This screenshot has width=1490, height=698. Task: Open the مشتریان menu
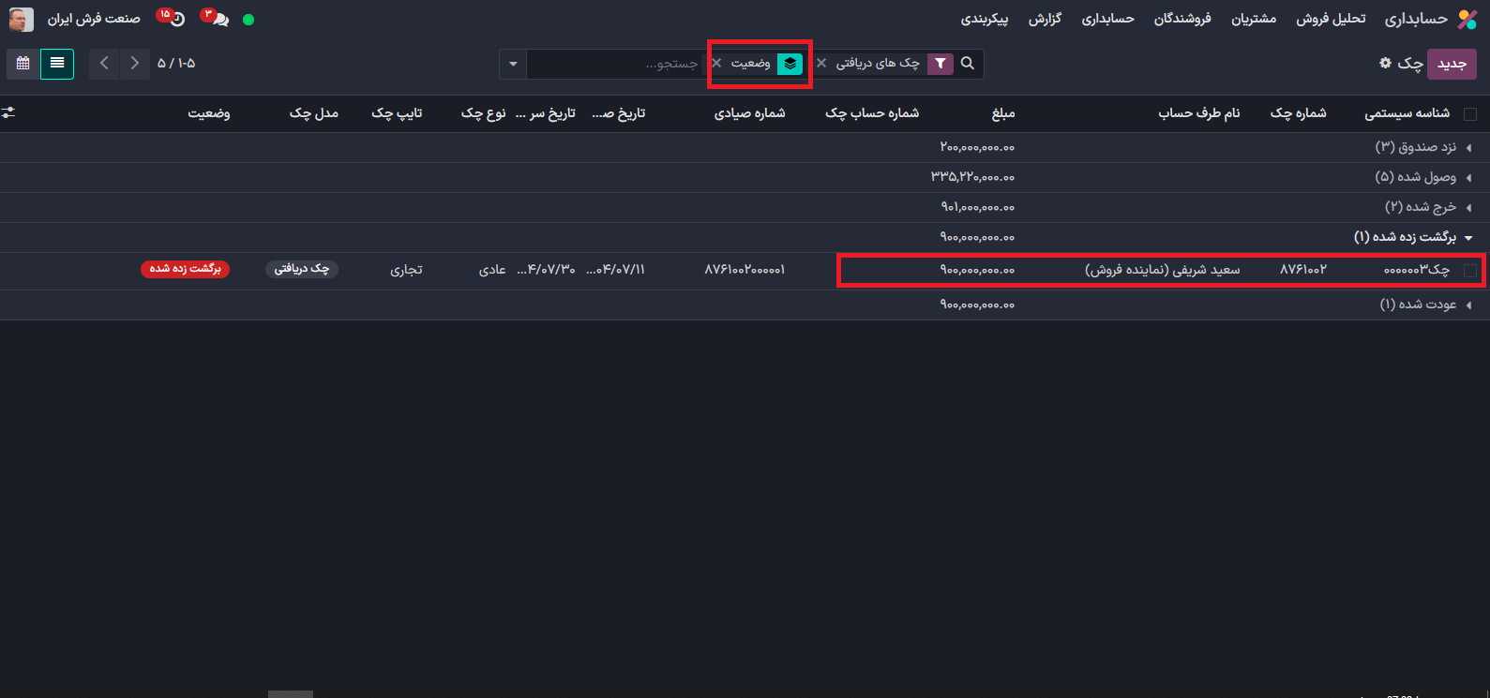[x=1253, y=19]
